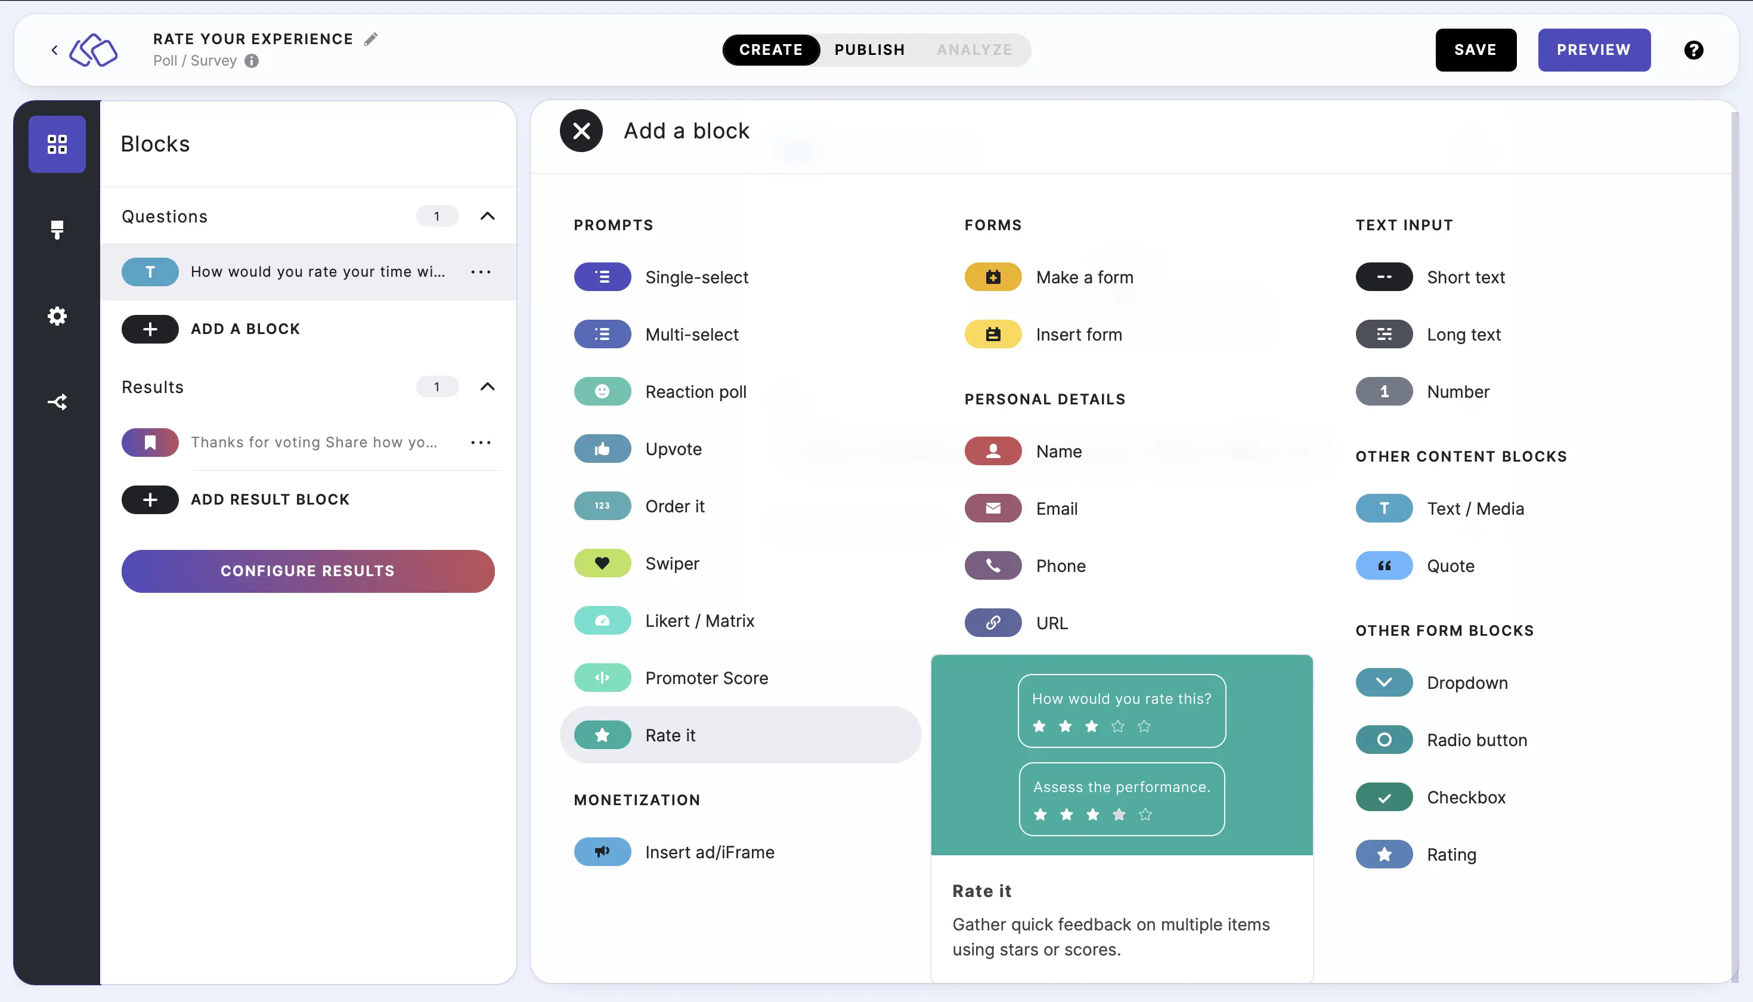Click the info icon next to Poll / Survey
1753x1002 pixels.
coord(252,61)
